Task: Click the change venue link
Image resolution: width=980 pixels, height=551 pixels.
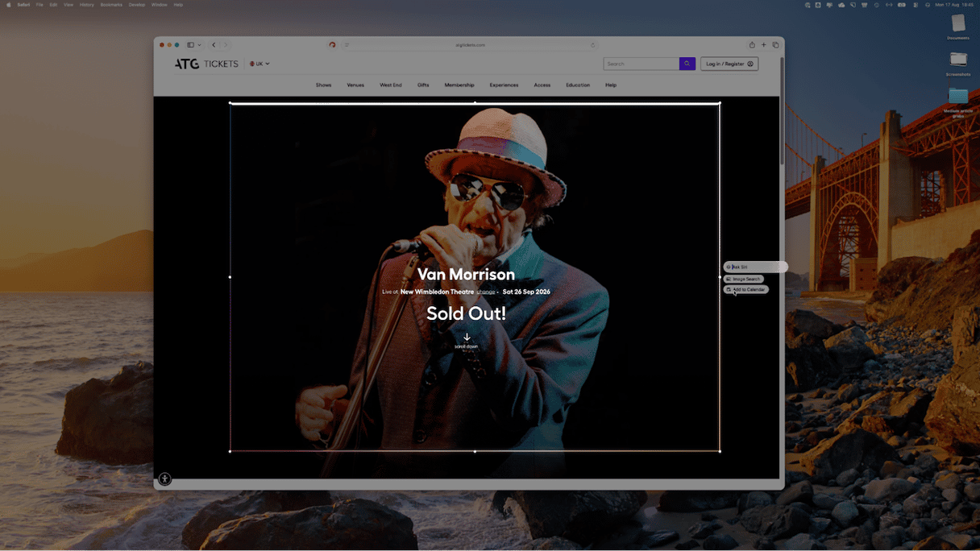Action: (x=485, y=292)
